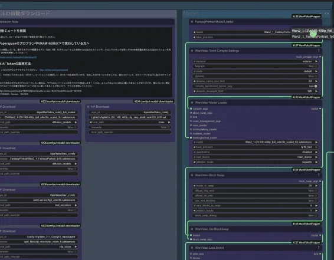Screen dimensions: 334x260
Task: Collapse the WanVideo Torch Compile Settings node dot
Action: pos(192,51)
